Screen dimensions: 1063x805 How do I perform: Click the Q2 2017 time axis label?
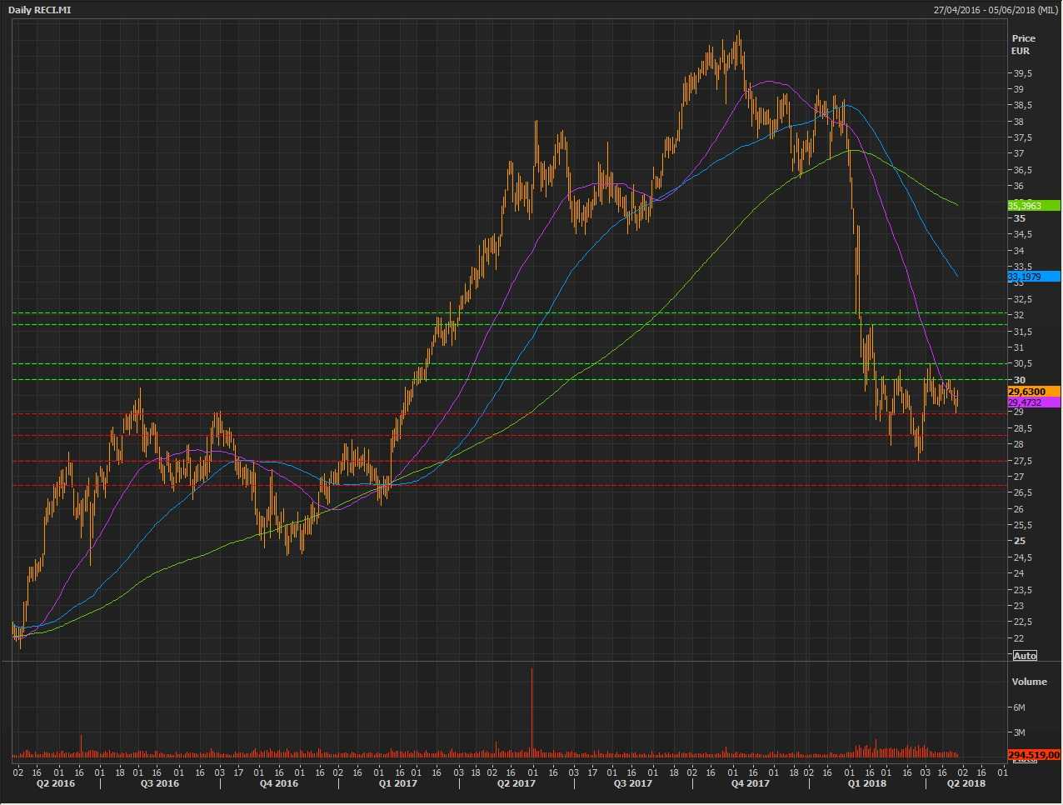516,783
